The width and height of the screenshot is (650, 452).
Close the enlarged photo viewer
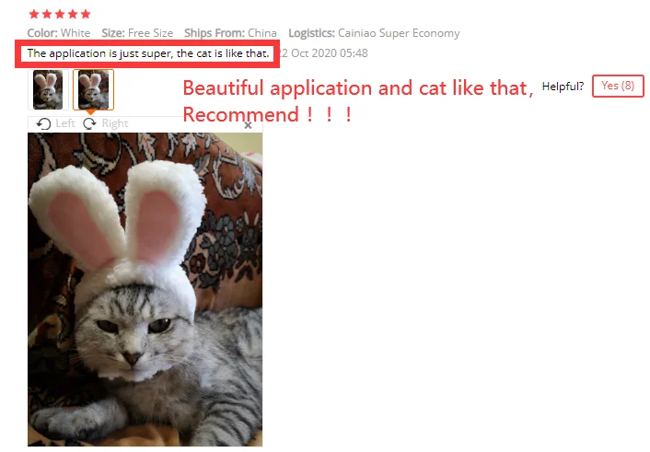248,125
